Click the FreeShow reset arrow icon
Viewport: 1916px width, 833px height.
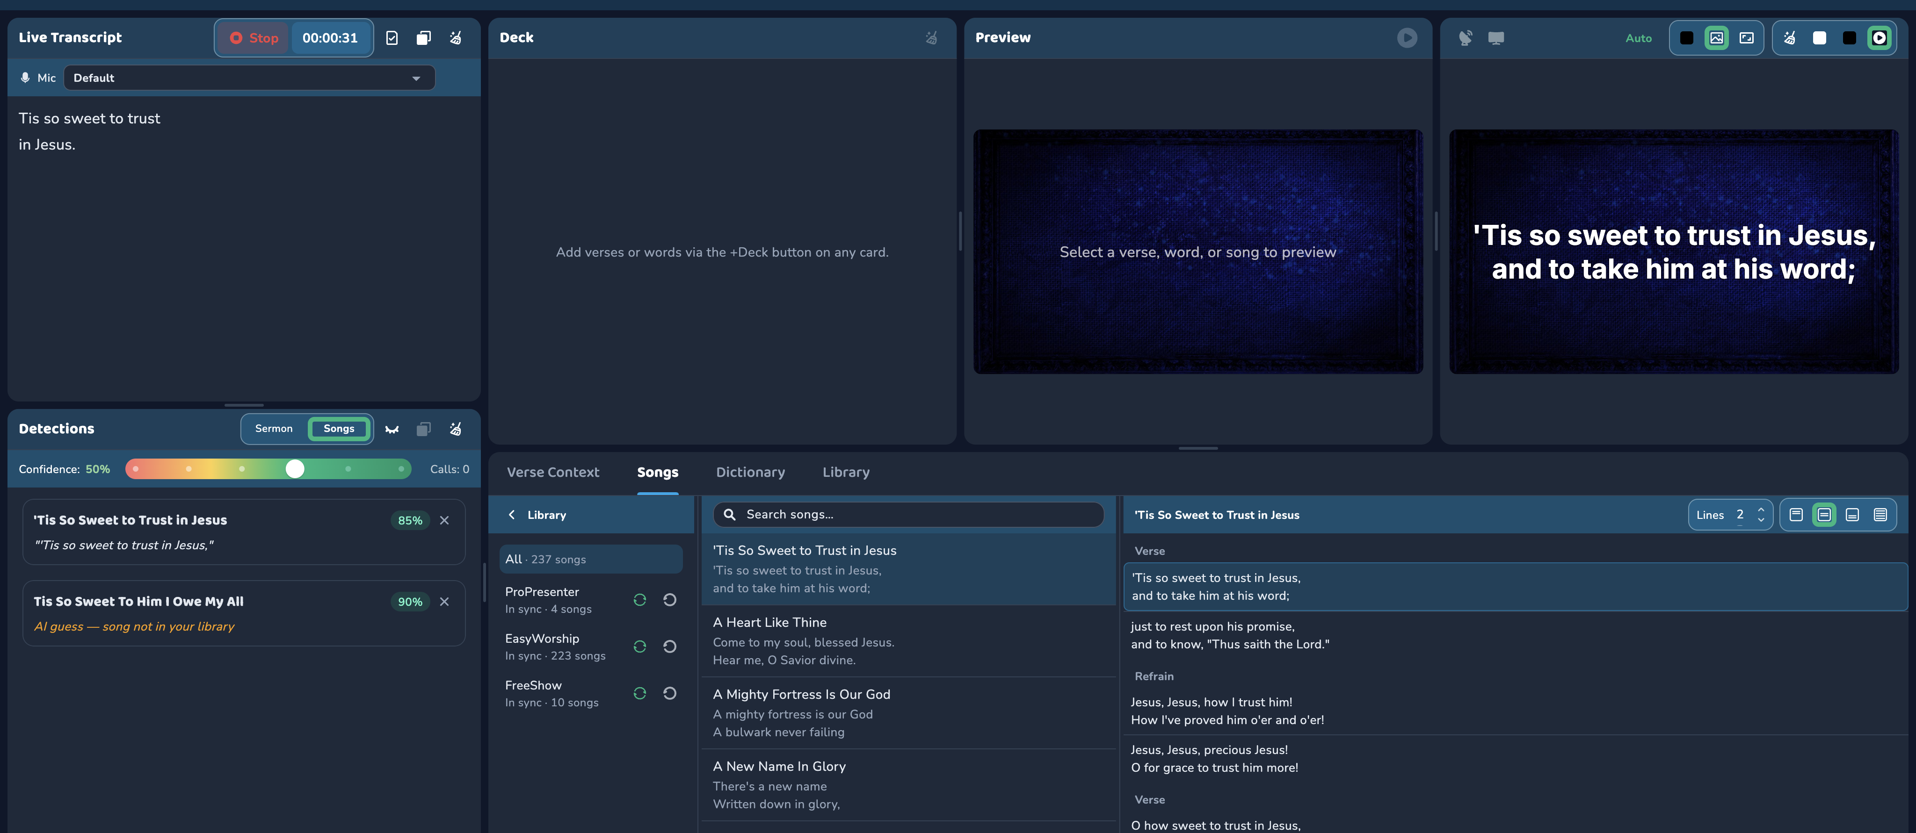click(669, 694)
